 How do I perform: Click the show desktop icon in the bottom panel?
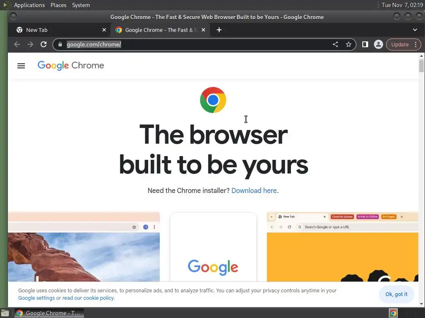click(5, 313)
